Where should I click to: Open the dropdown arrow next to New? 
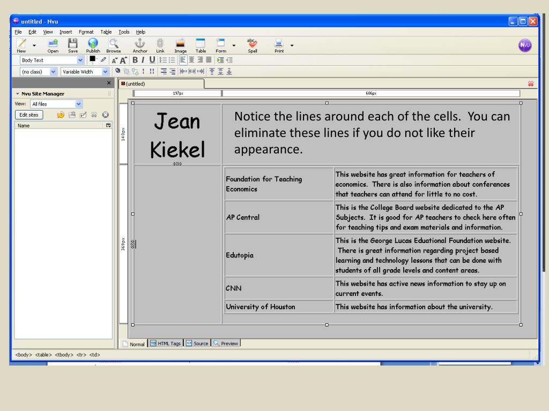34,45
